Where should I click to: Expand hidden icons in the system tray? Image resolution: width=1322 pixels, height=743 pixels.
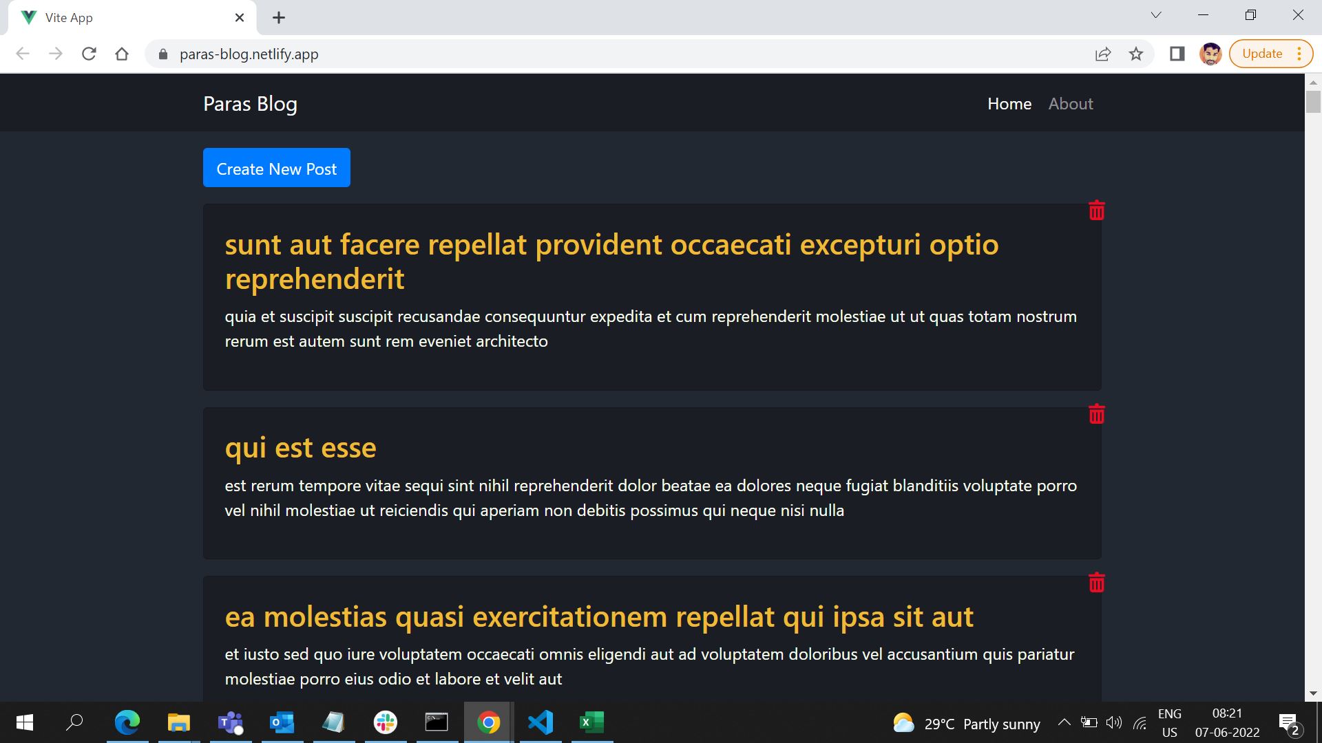coord(1064,722)
